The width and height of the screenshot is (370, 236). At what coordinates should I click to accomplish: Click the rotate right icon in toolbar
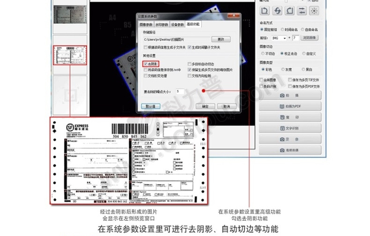point(290,10)
